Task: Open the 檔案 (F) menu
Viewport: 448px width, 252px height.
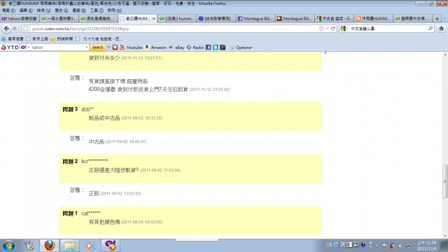Action: click(8, 10)
